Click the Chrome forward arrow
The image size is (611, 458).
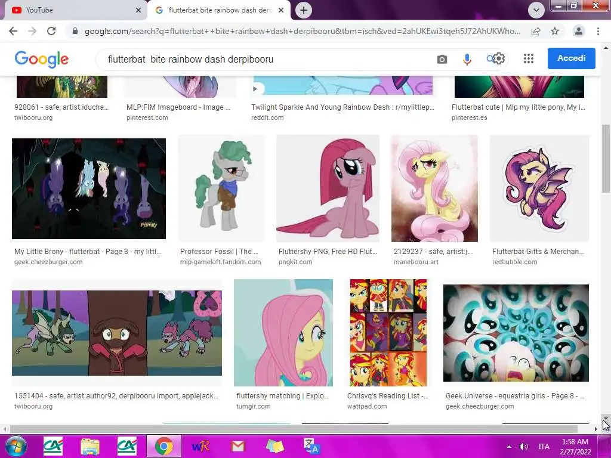point(32,31)
